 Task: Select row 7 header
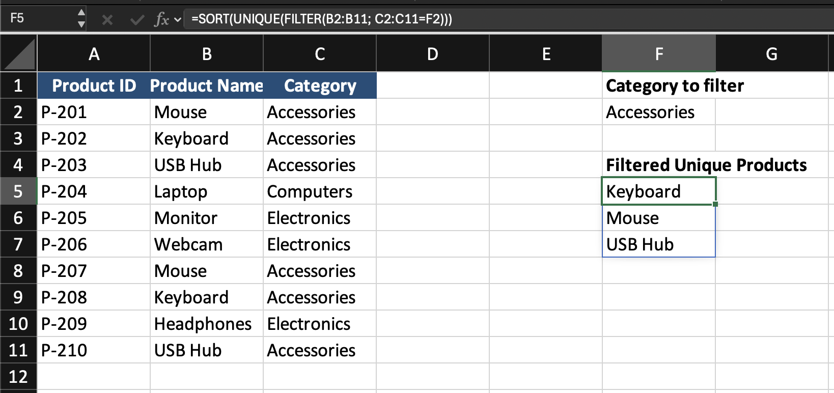pos(18,244)
